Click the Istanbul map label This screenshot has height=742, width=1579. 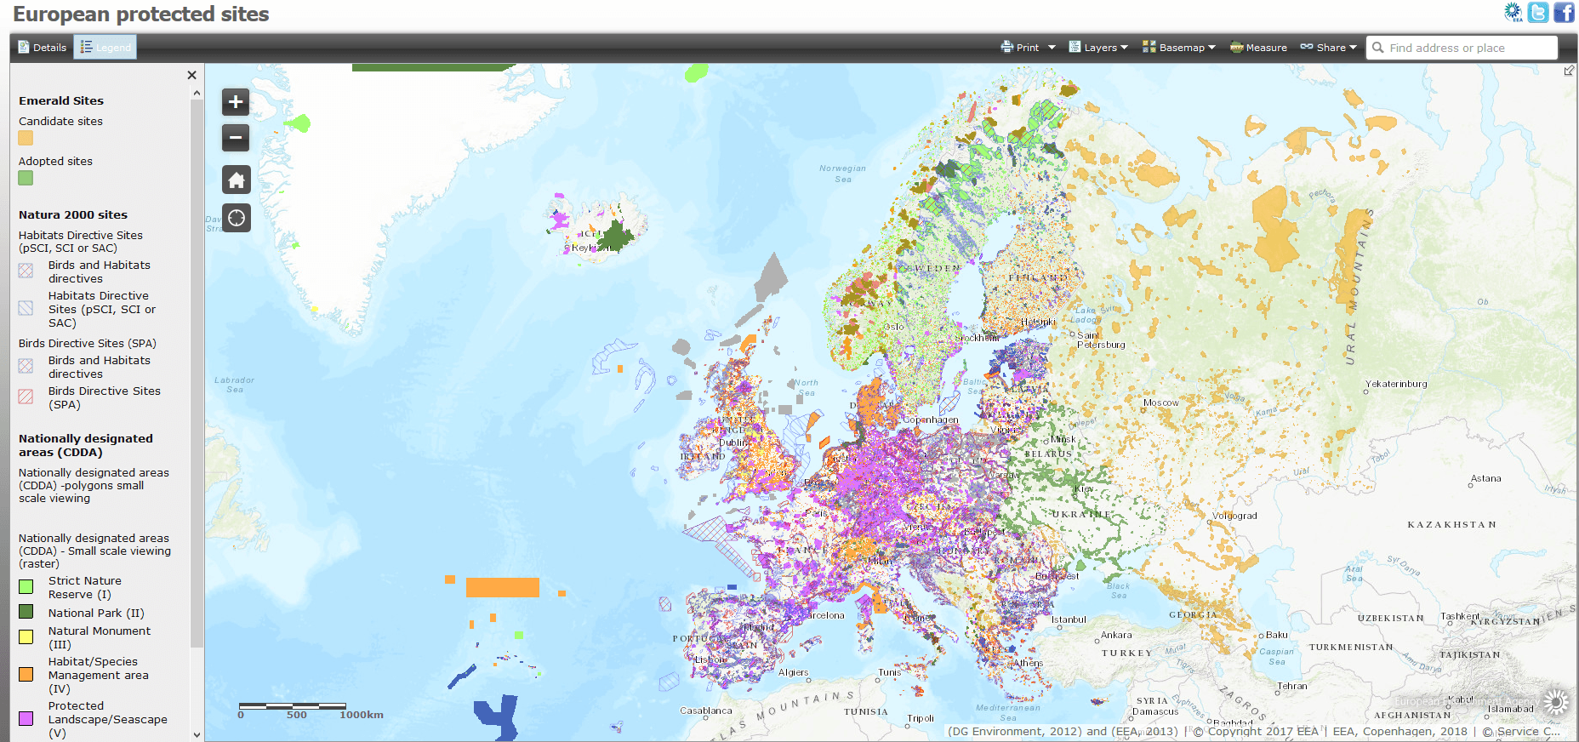(x=1069, y=619)
